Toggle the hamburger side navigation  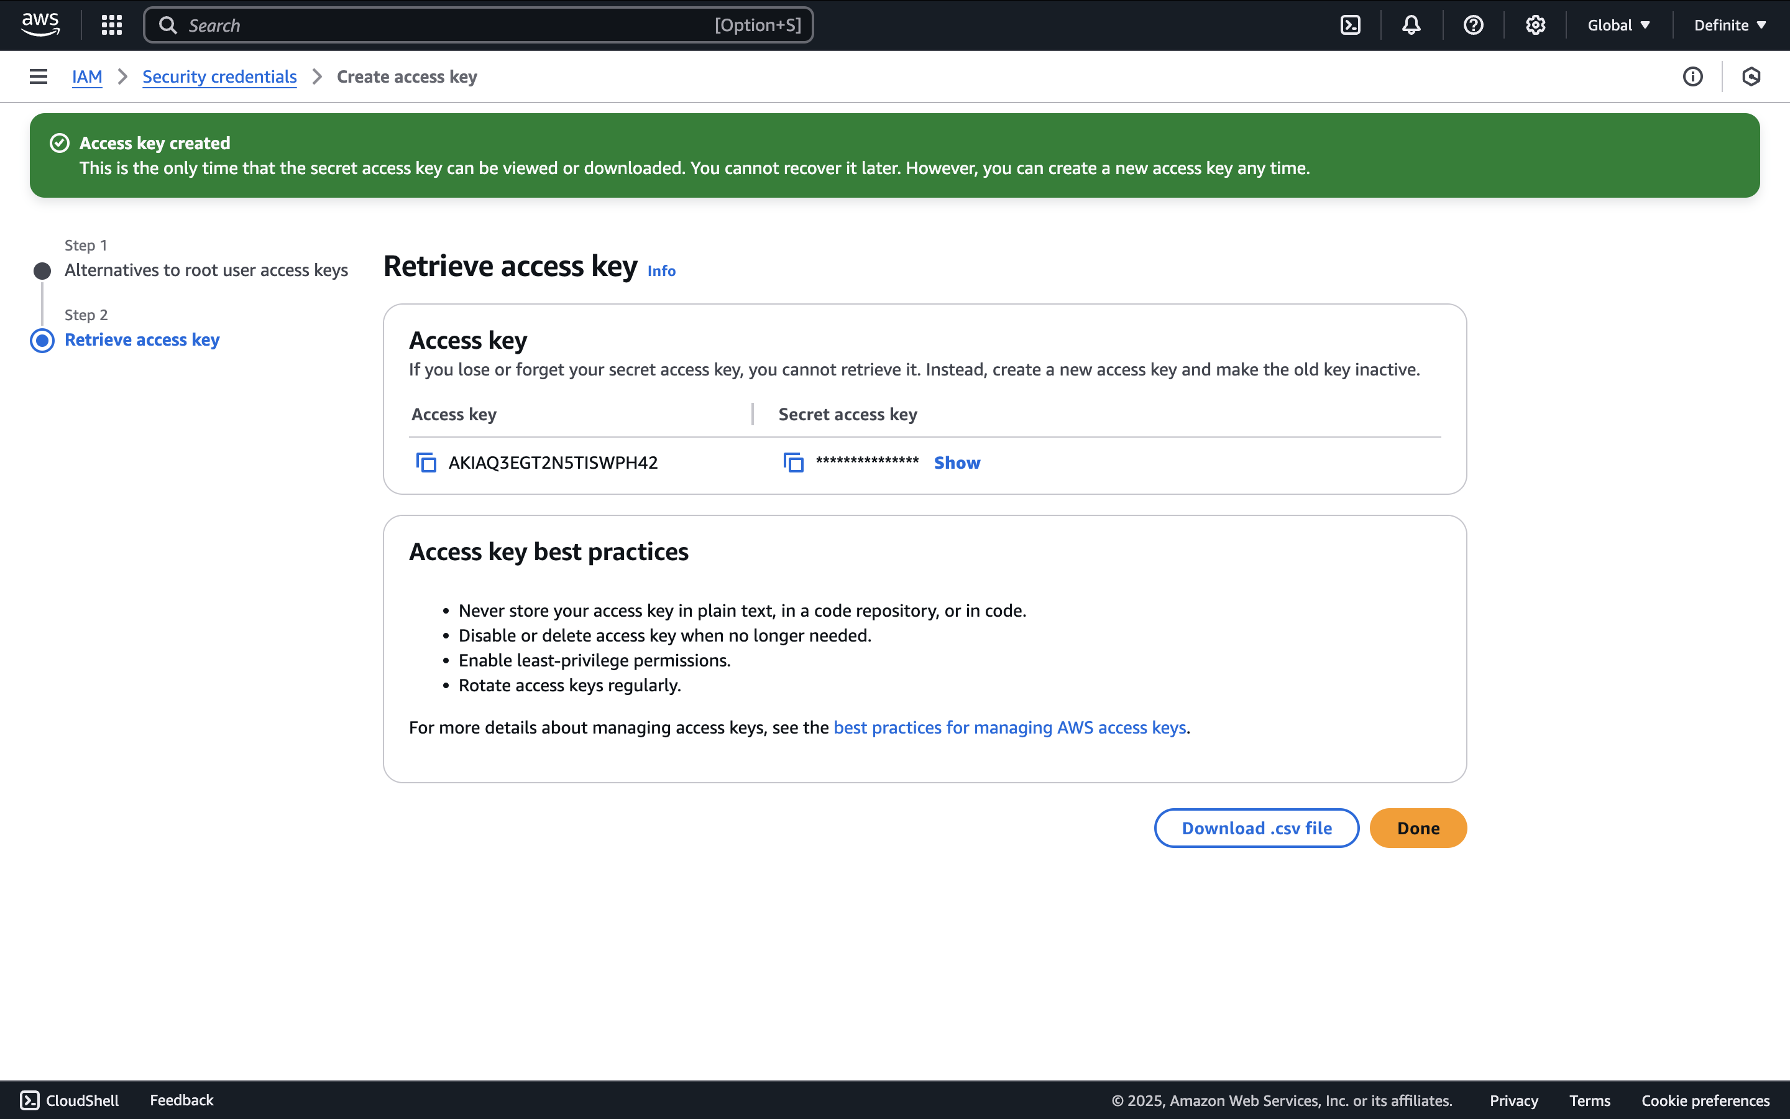[x=39, y=76]
